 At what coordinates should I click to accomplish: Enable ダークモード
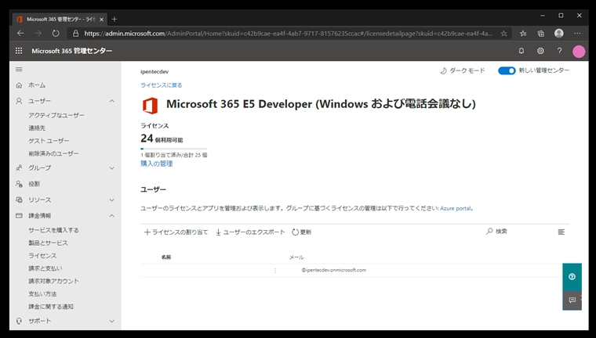coord(463,70)
